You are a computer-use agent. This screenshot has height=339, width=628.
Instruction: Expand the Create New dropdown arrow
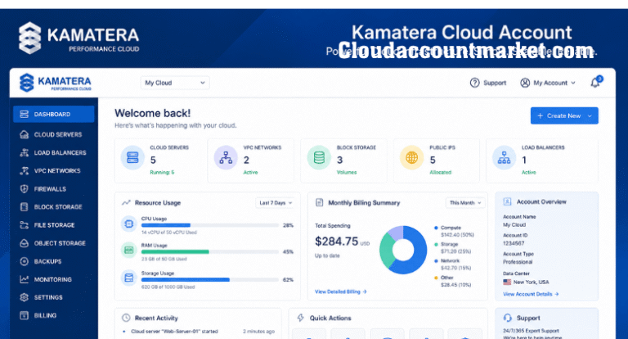[x=590, y=116]
